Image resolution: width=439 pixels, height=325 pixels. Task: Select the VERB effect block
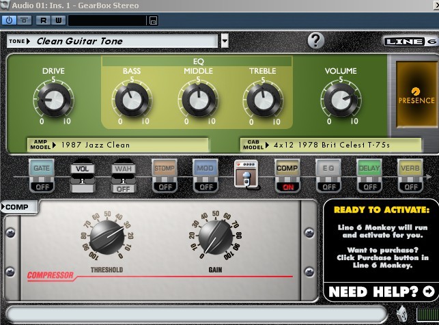click(x=410, y=168)
